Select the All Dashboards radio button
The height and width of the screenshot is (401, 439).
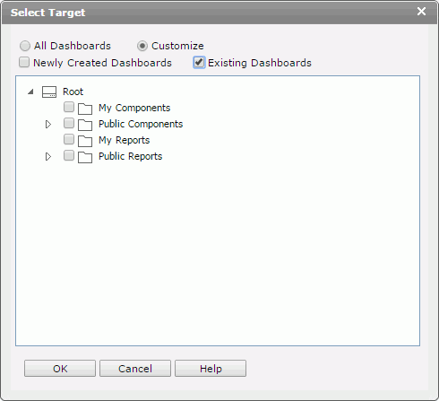[25, 46]
